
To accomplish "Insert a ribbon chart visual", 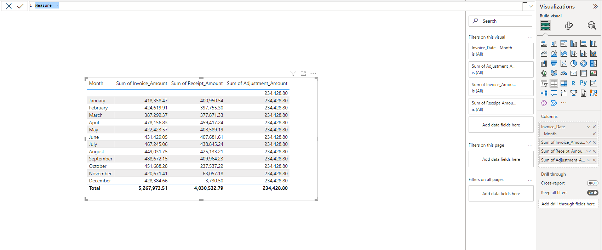I will (594, 53).
